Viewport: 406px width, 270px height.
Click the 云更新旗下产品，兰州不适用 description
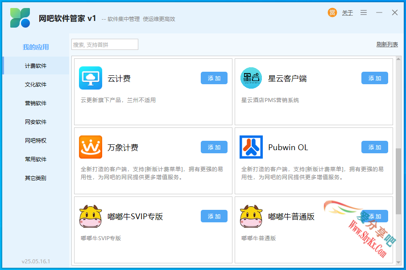[x=118, y=100]
